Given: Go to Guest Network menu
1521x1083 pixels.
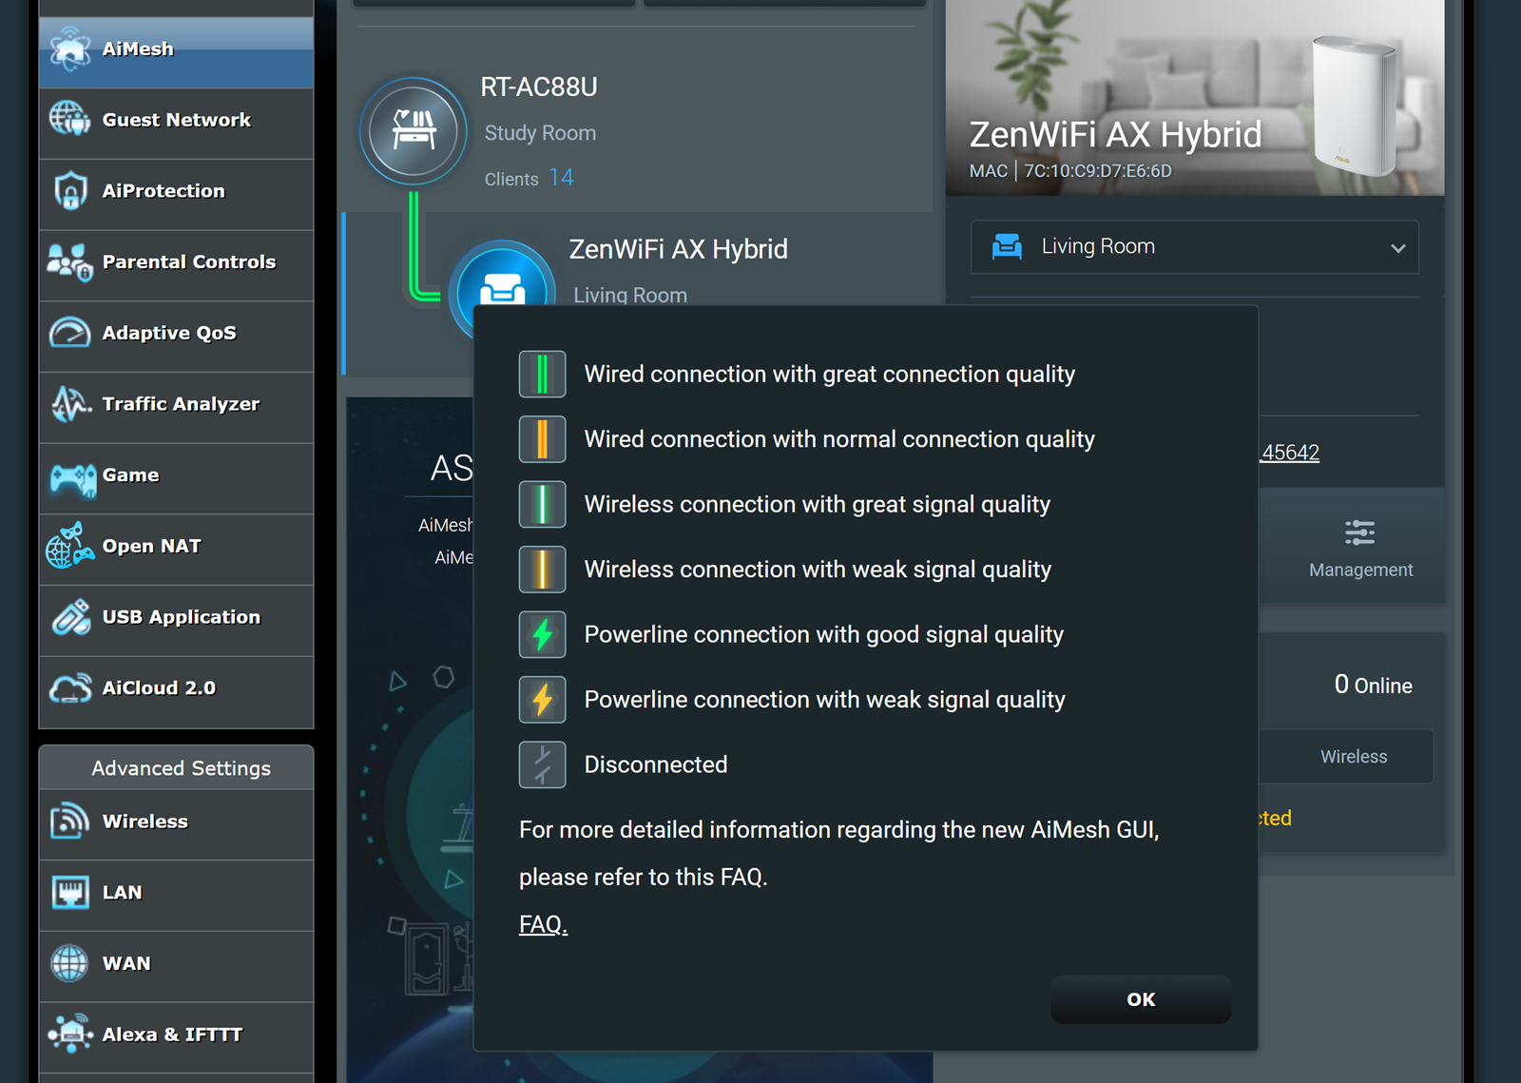Looking at the screenshot, I should [177, 120].
